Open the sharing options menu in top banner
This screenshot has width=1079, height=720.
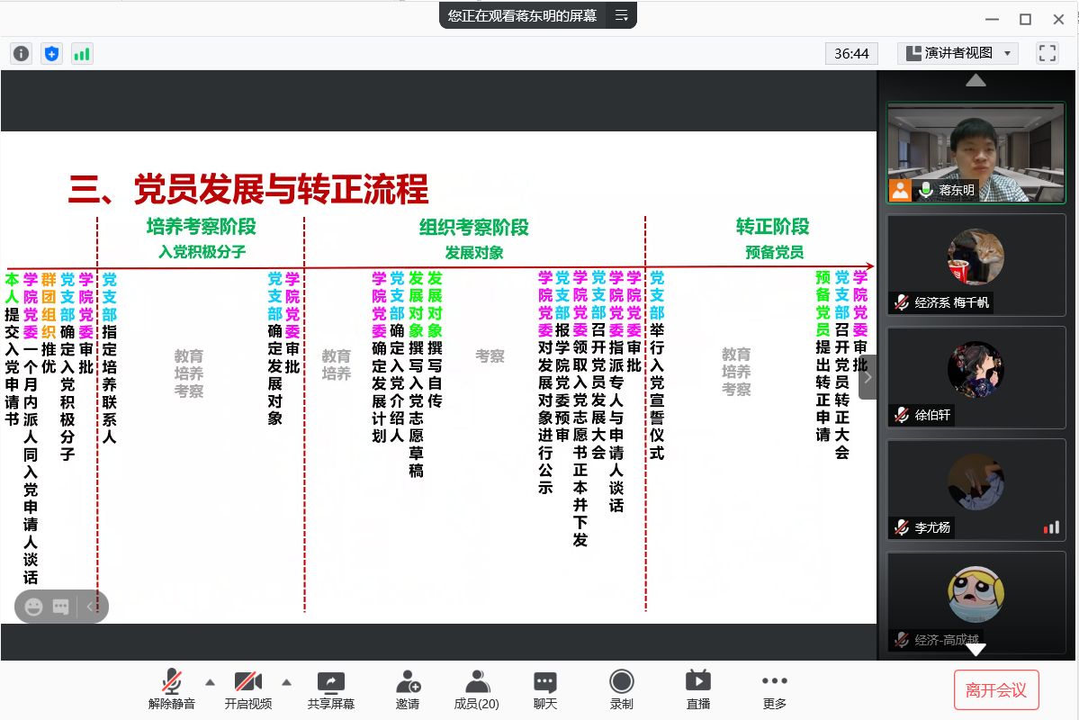(621, 15)
